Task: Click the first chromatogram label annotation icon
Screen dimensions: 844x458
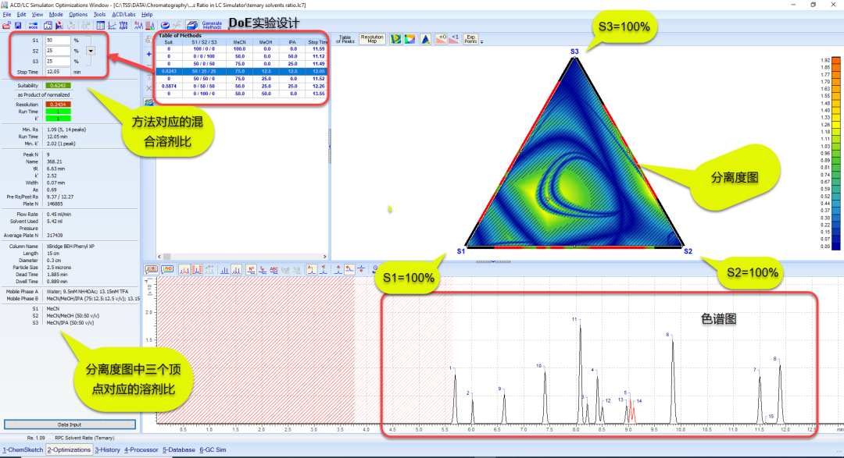Action: tap(149, 269)
